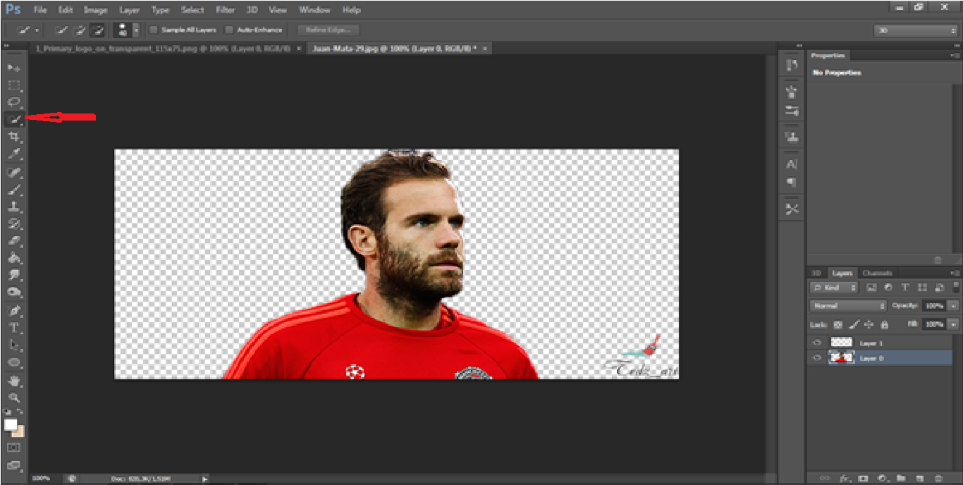The width and height of the screenshot is (963, 485).
Task: Click the layer effects fx button
Action: (844, 478)
